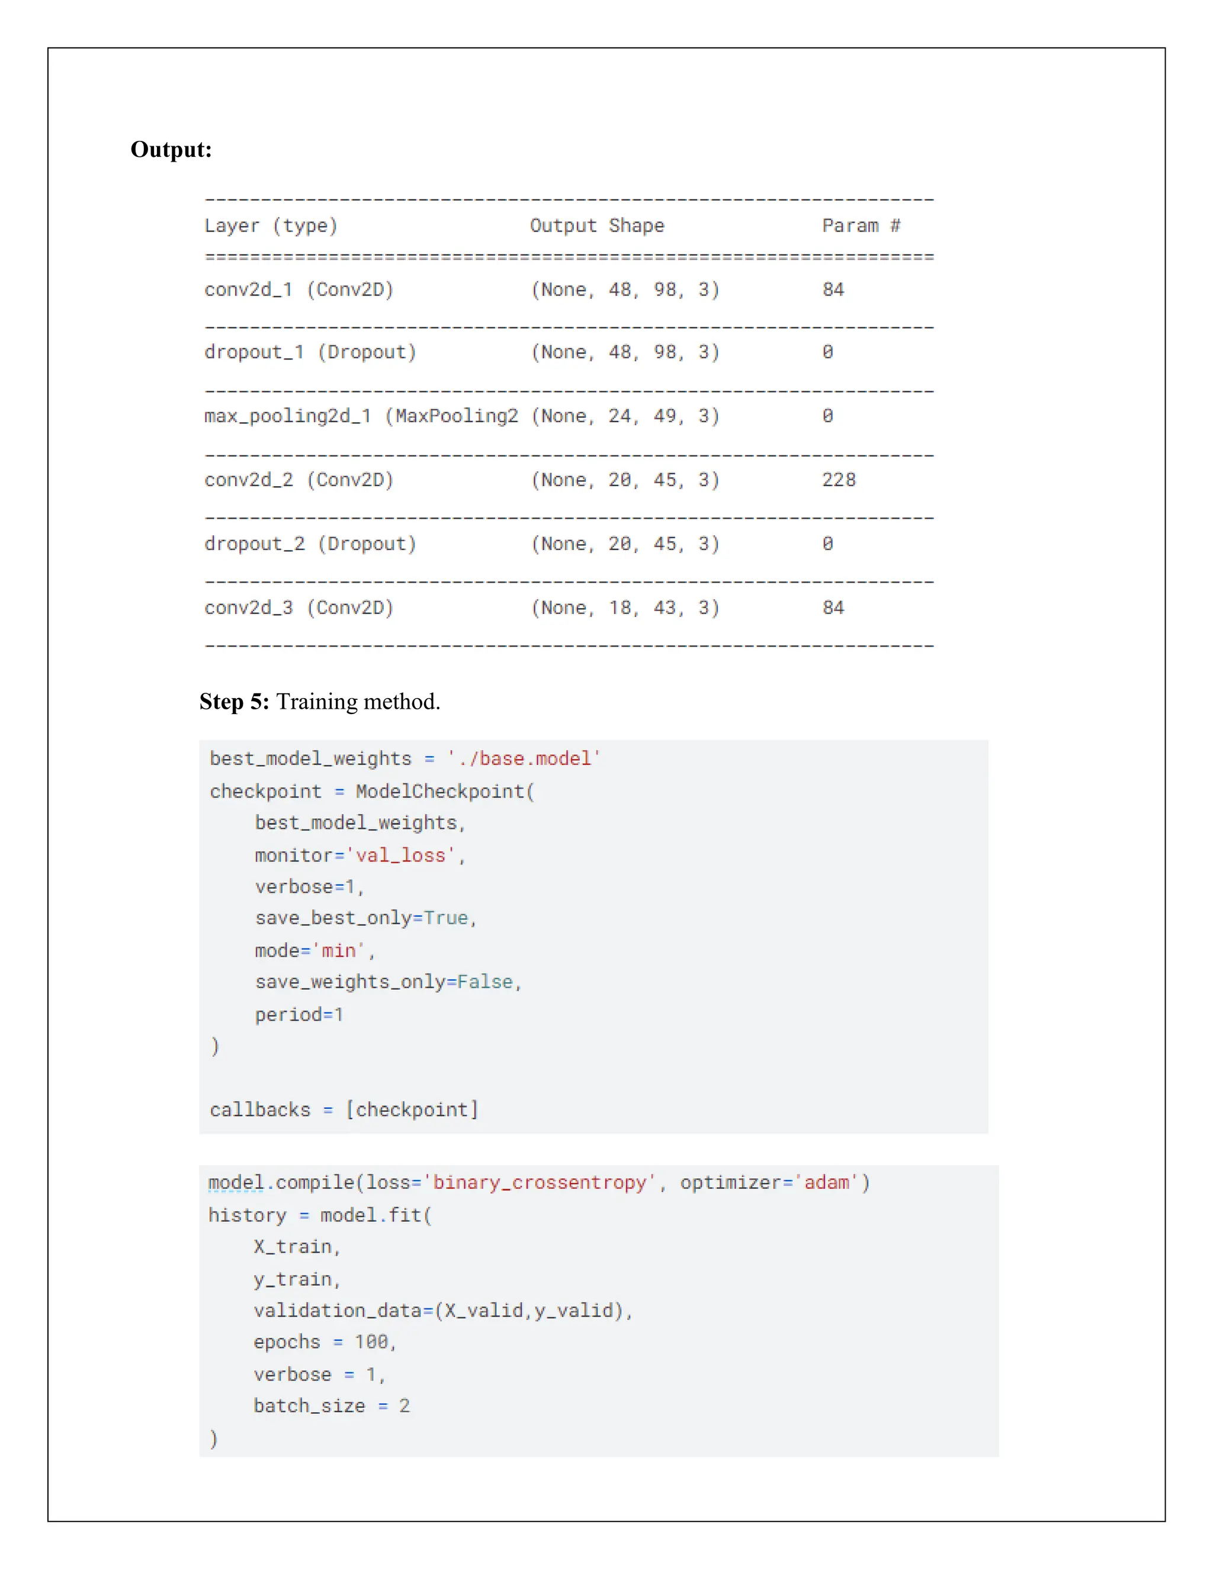Screen dimensions: 1213x1569
Task: Click the batch_size = 2 code line
Action: tap(331, 1406)
